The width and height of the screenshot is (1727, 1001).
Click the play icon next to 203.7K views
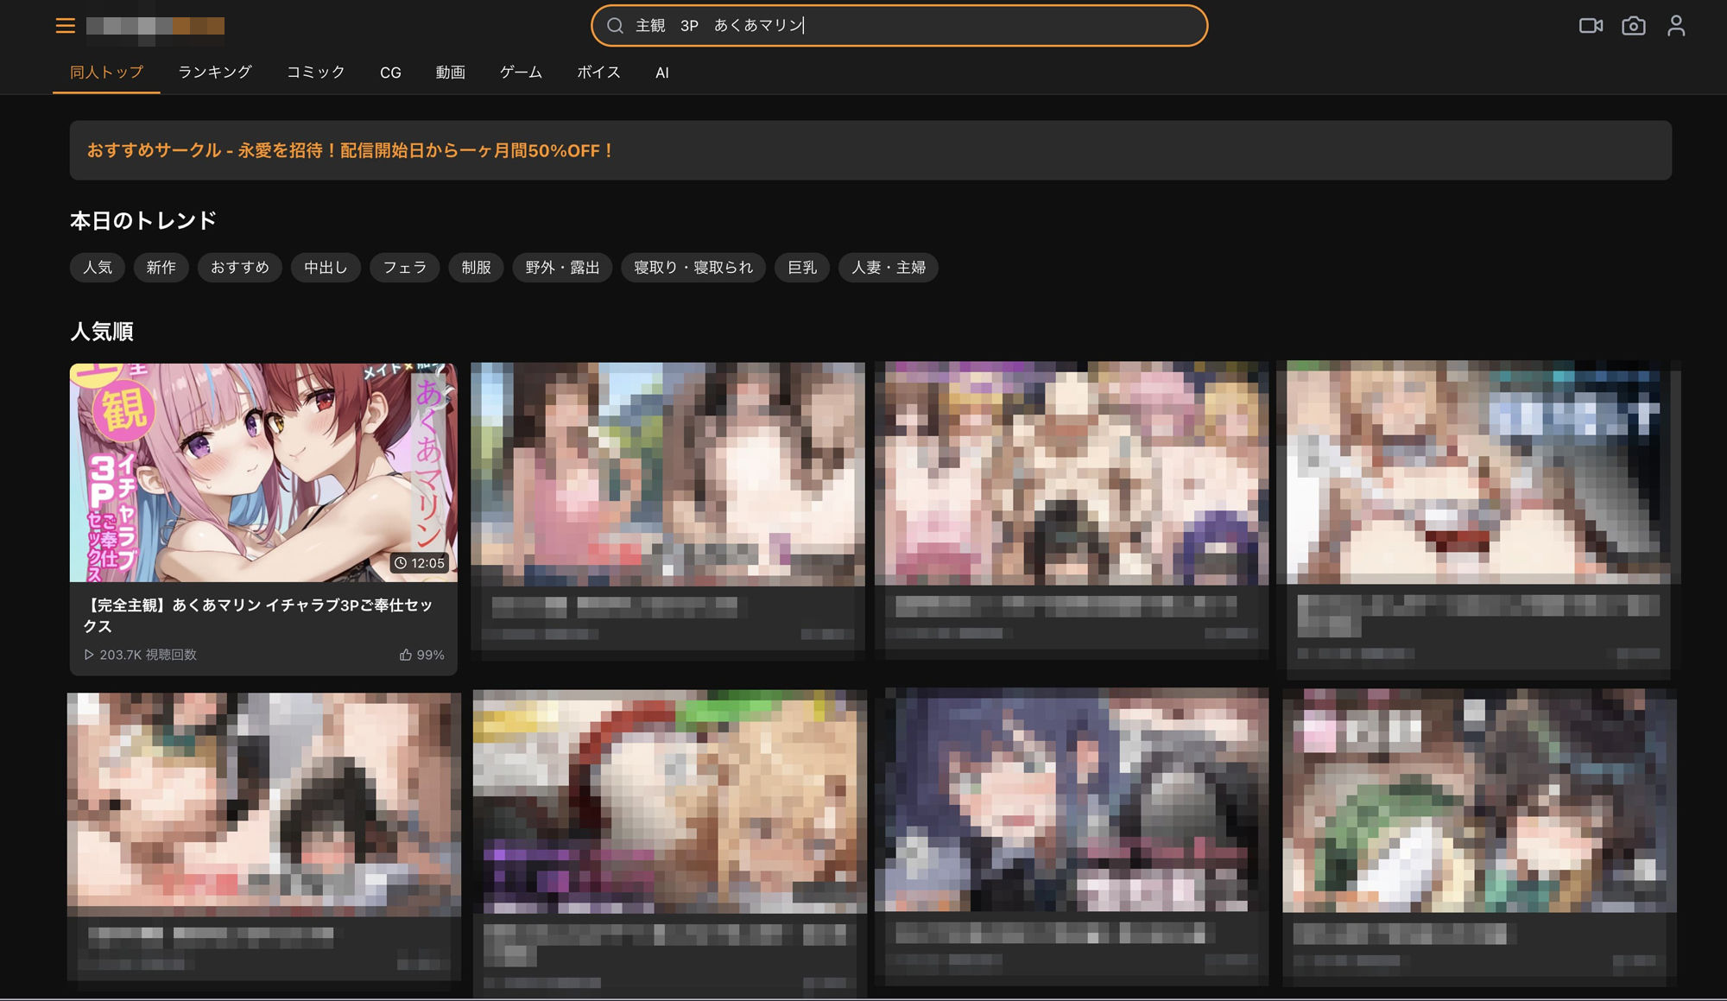[89, 655]
